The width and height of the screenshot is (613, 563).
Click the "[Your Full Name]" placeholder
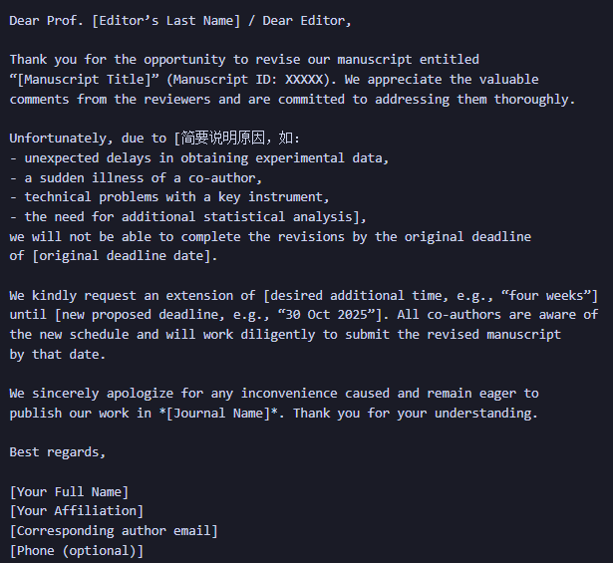click(69, 491)
